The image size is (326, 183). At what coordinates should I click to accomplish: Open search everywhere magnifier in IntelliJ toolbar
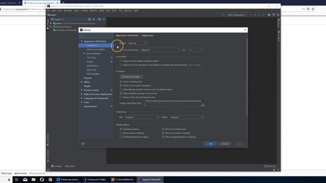pyautogui.click(x=278, y=15)
